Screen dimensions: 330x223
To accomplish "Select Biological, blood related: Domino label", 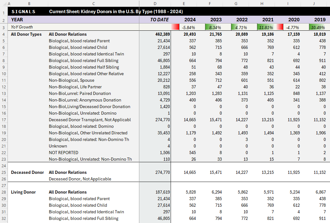I will pos(81,126).
